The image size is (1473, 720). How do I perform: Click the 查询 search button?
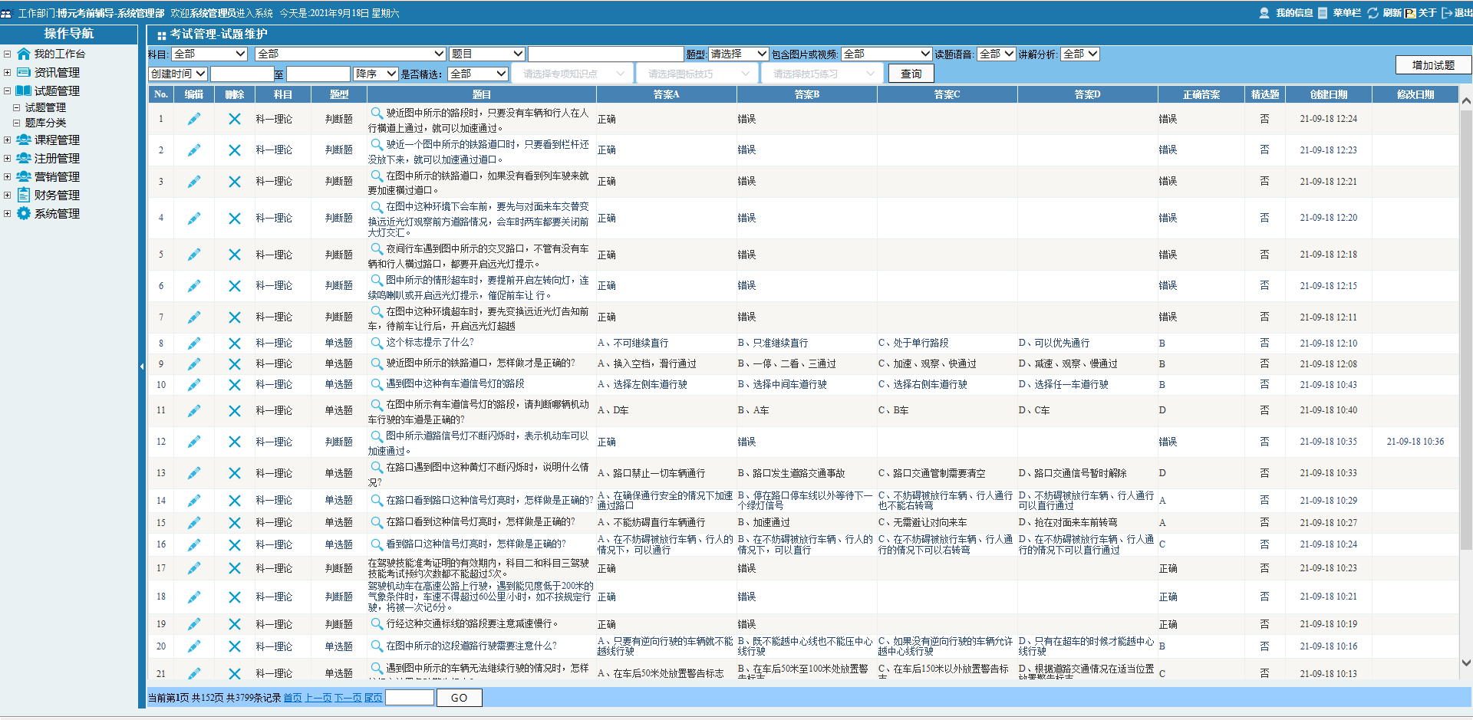click(911, 74)
